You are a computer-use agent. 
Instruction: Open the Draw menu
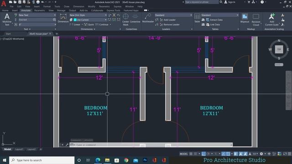tap(67, 6)
